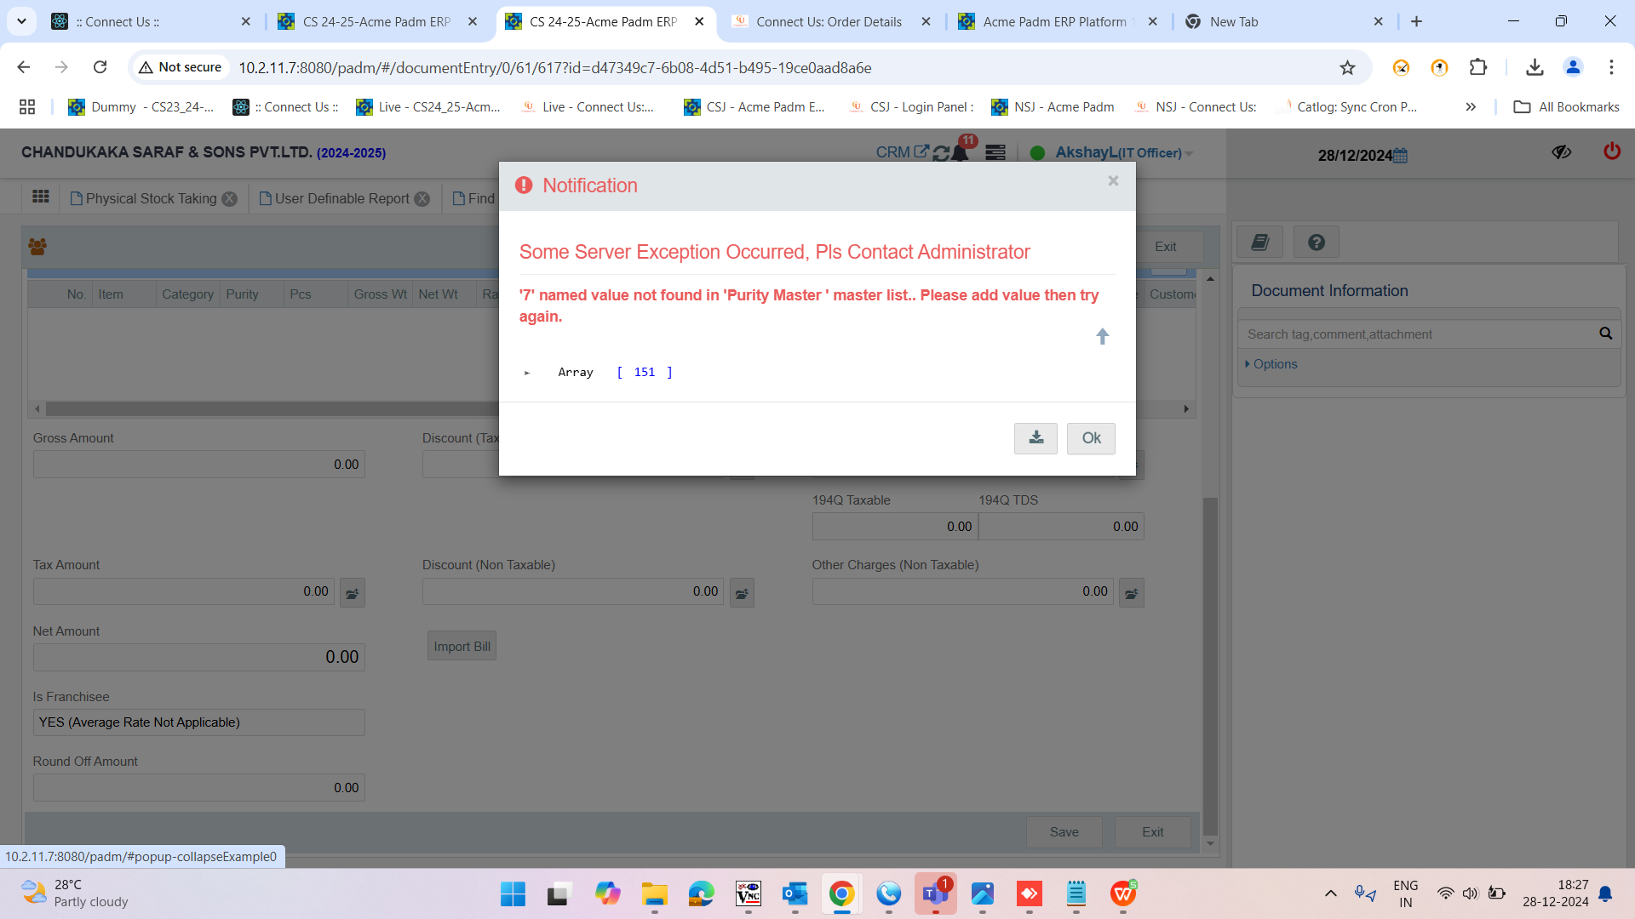This screenshot has height=919, width=1635.
Task: Open the Live - CS24_25-Acm bookmark
Action: click(429, 107)
